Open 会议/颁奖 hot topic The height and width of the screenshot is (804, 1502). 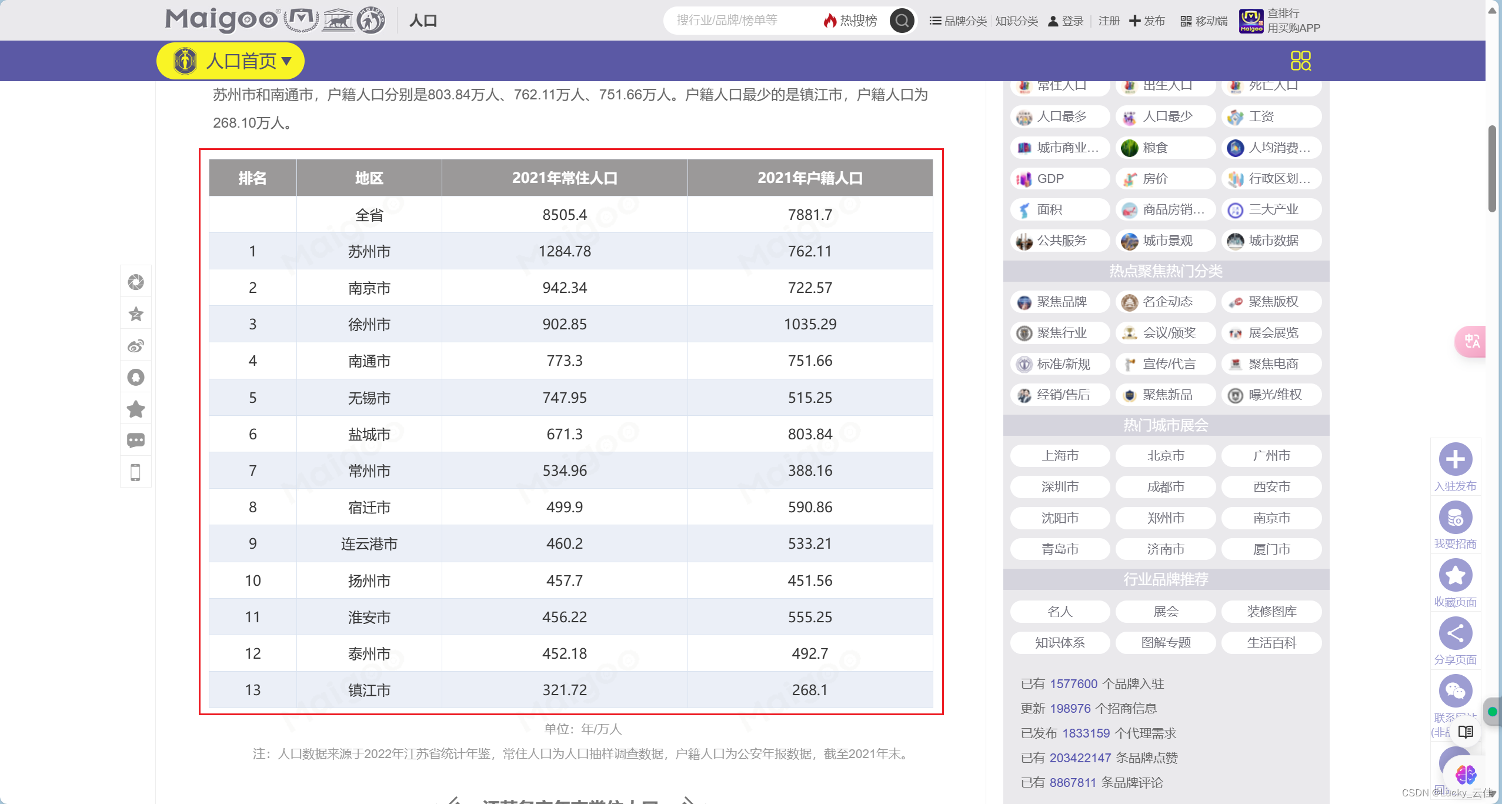1166,333
